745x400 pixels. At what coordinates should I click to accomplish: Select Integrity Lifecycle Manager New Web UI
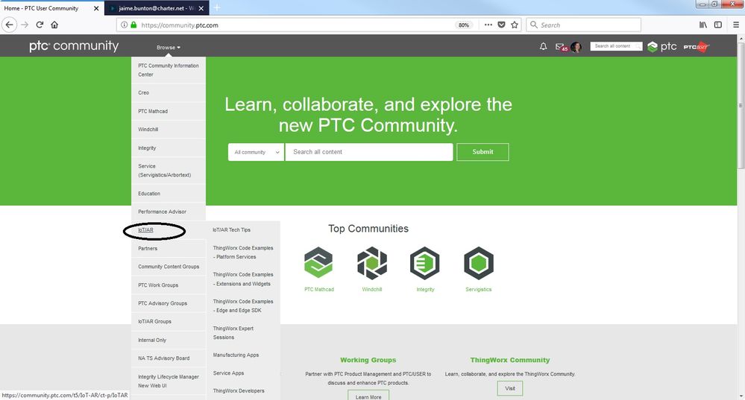169,381
